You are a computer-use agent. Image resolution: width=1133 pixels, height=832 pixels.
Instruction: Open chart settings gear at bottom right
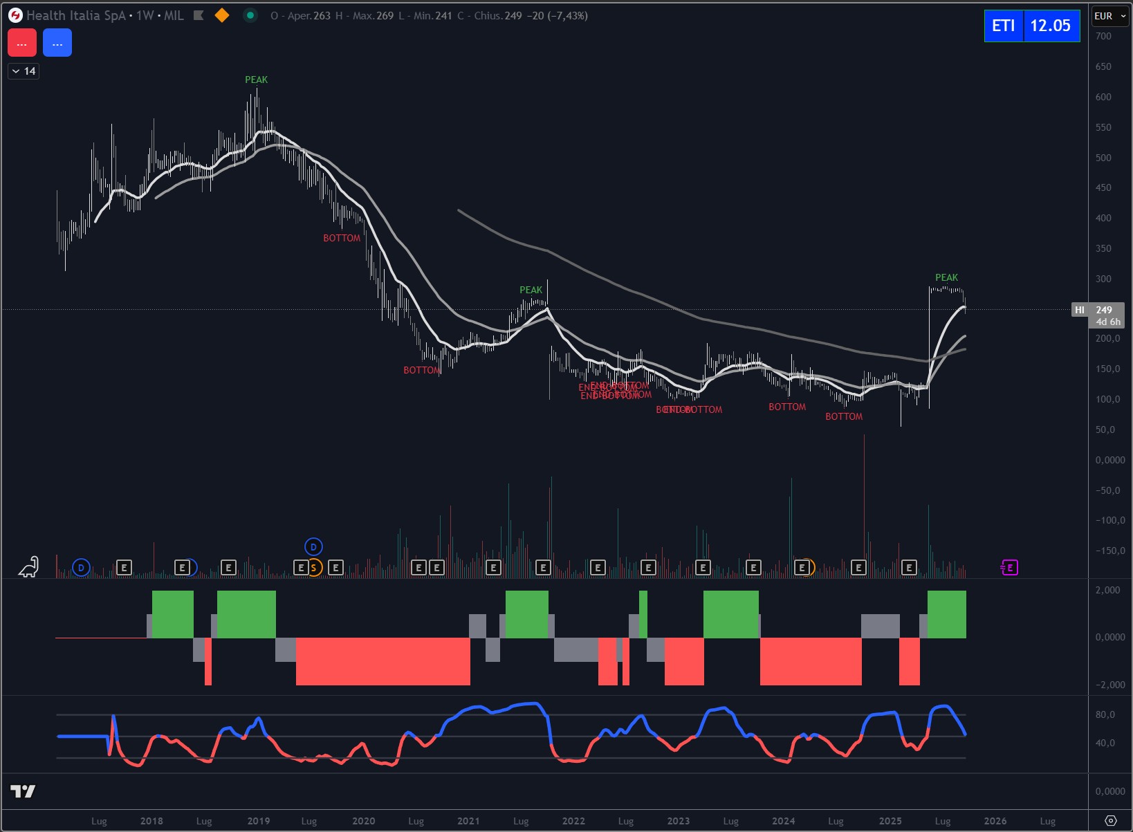(x=1110, y=821)
